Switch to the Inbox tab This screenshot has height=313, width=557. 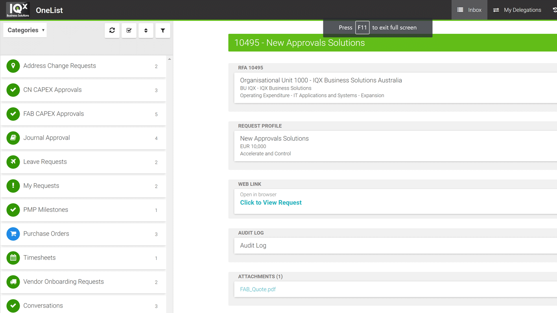click(x=469, y=9)
